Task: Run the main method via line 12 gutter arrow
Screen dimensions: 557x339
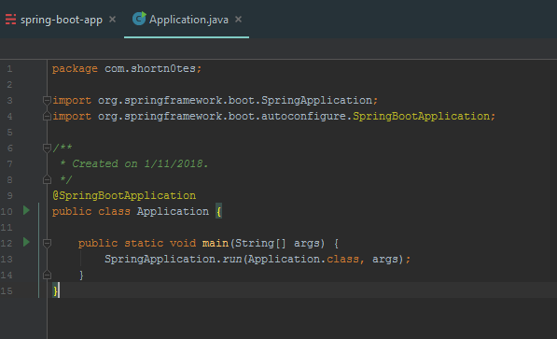Action: click(x=26, y=242)
